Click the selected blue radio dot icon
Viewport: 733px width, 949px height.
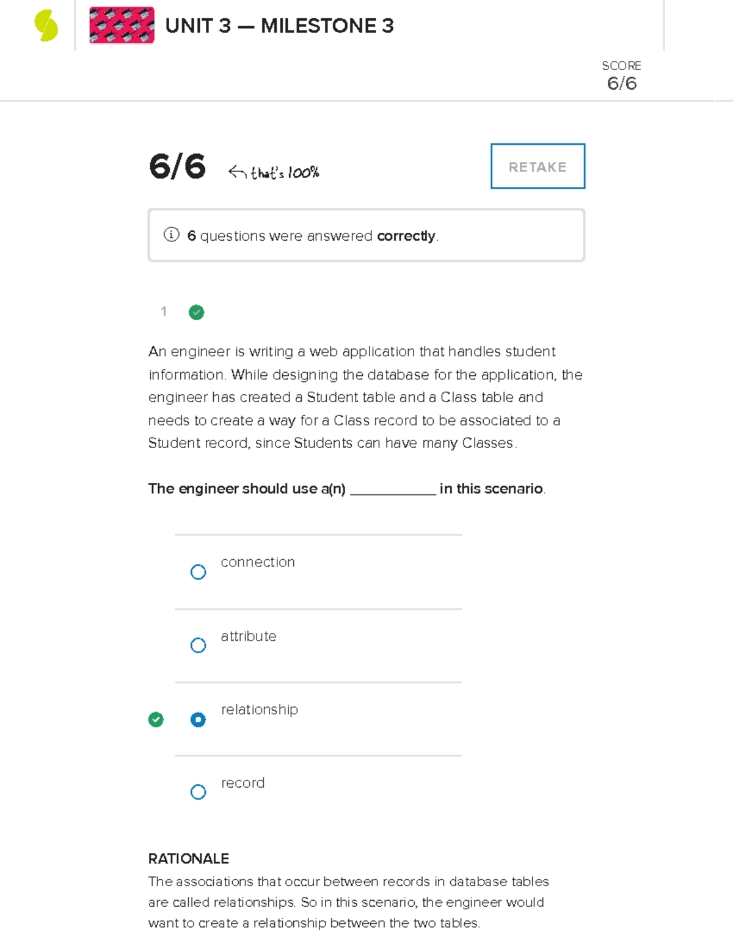point(198,720)
